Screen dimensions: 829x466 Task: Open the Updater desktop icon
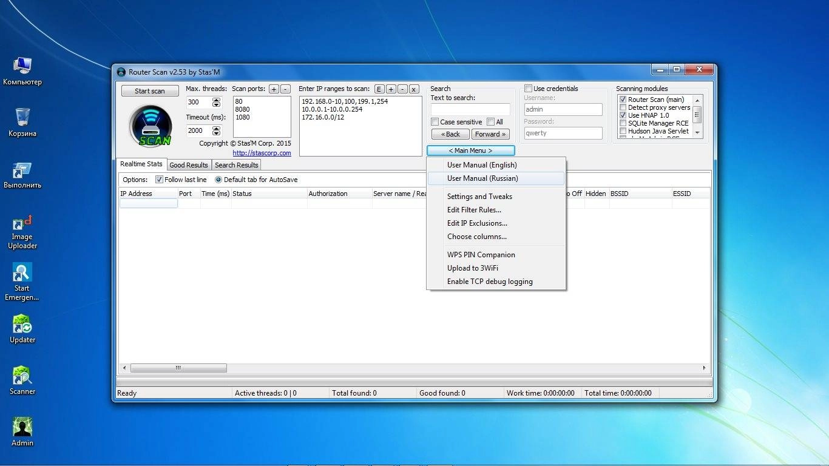pos(22,329)
